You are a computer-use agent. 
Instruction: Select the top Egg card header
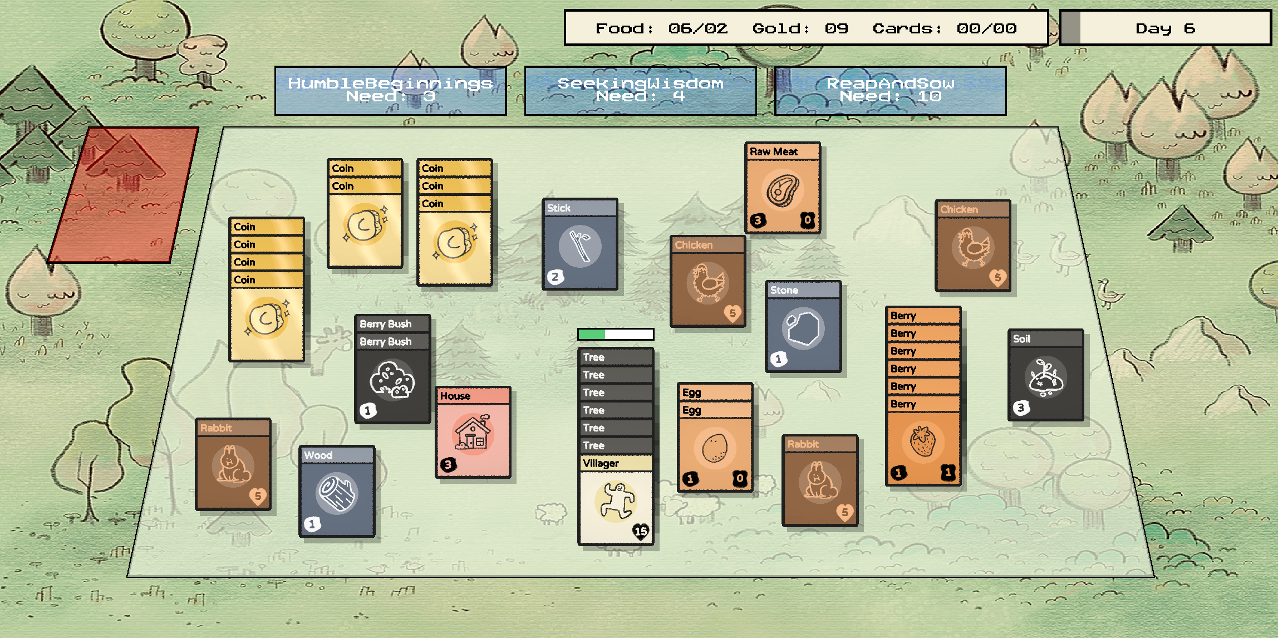point(715,392)
